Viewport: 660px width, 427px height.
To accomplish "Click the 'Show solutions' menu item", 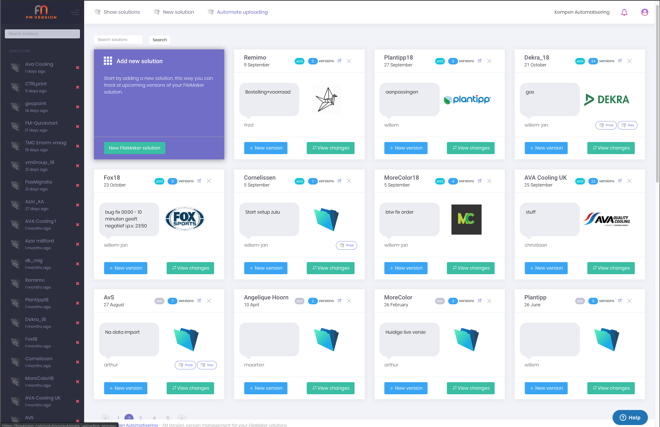I will [122, 11].
